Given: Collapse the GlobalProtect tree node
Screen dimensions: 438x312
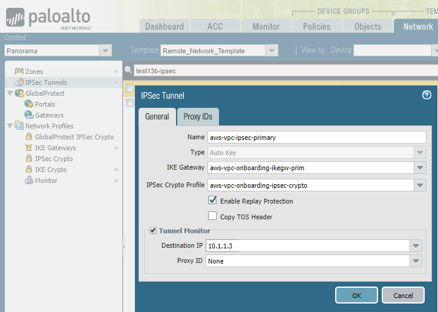Looking at the screenshot, I should coord(10,93).
